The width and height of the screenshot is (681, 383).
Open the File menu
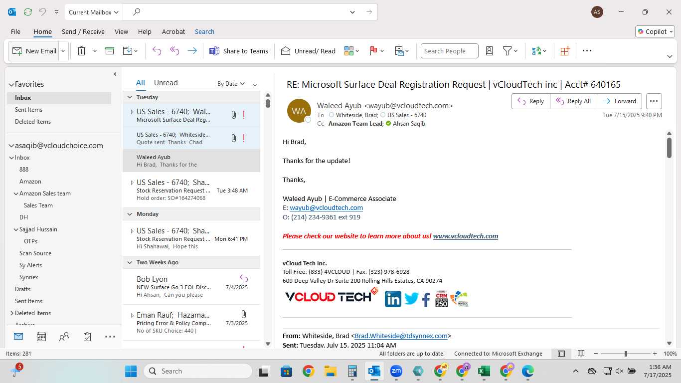(15, 31)
